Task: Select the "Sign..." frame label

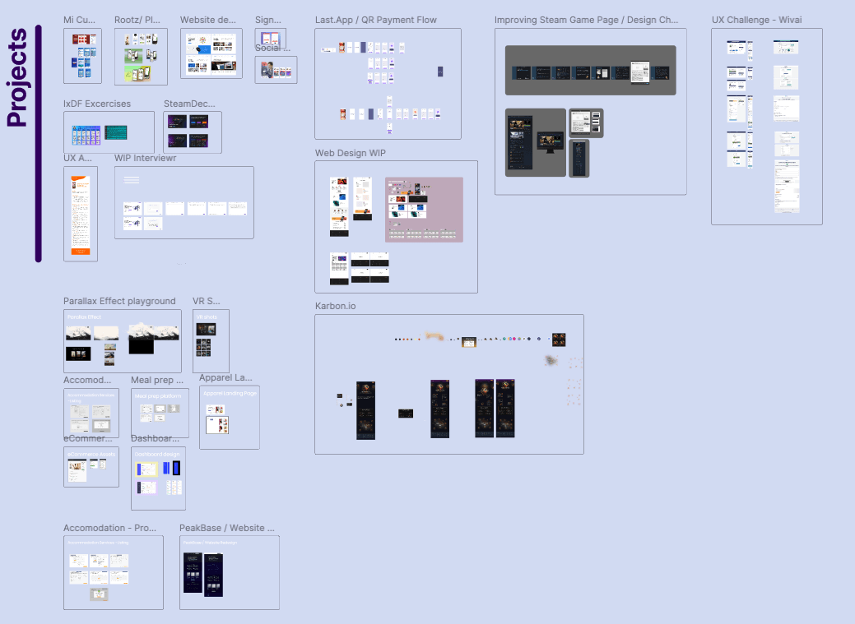Action: click(x=268, y=20)
